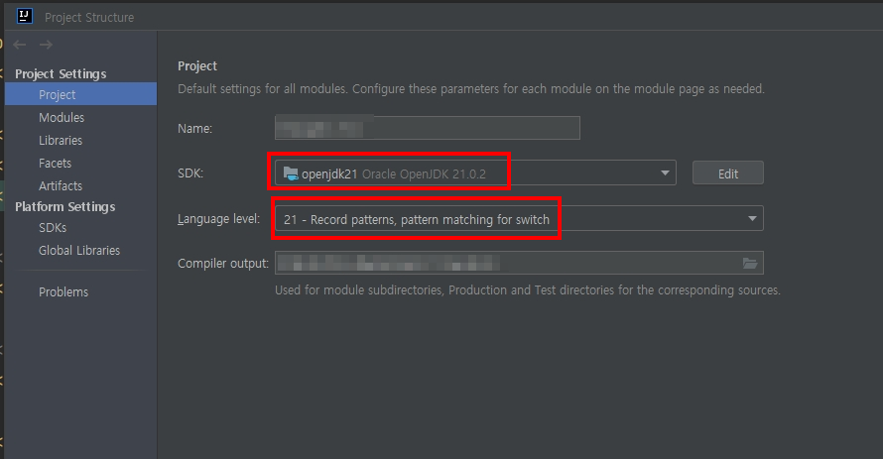
Task: Open the Artifacts settings page
Action: click(61, 185)
